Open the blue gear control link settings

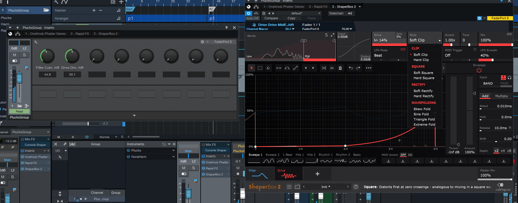pos(479,18)
